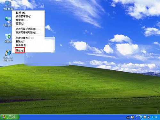
Task: Open the language bar keyboard icon
Action: click(128, 117)
